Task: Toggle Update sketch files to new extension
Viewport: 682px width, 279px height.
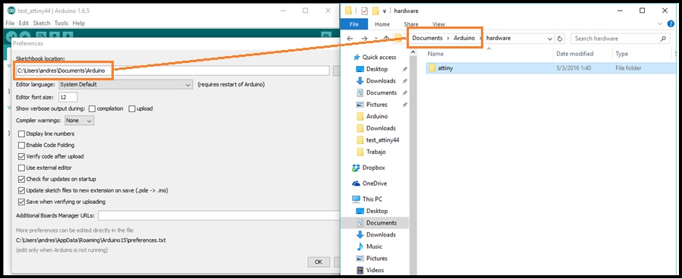Action: [x=21, y=190]
